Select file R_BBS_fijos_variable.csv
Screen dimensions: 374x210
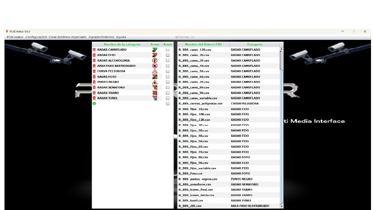[x=197, y=168]
